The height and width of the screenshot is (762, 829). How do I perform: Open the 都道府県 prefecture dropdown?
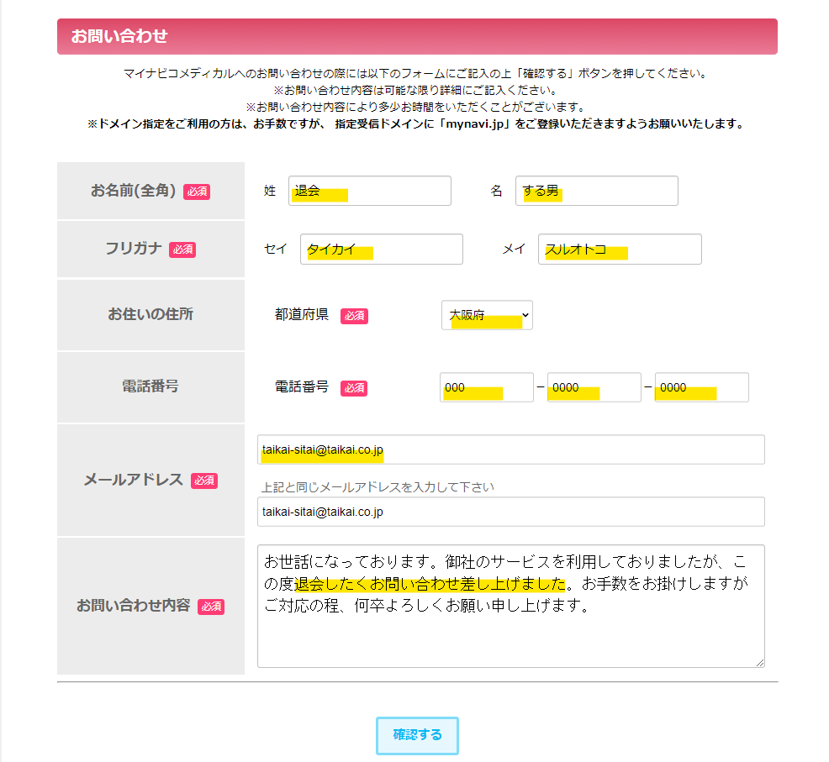point(487,315)
